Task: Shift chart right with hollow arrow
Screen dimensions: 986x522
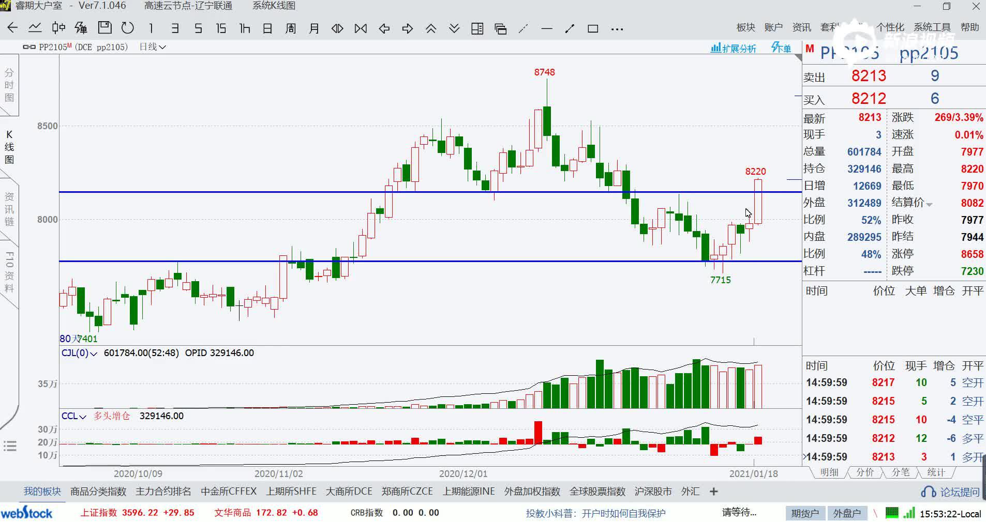Action: point(408,28)
